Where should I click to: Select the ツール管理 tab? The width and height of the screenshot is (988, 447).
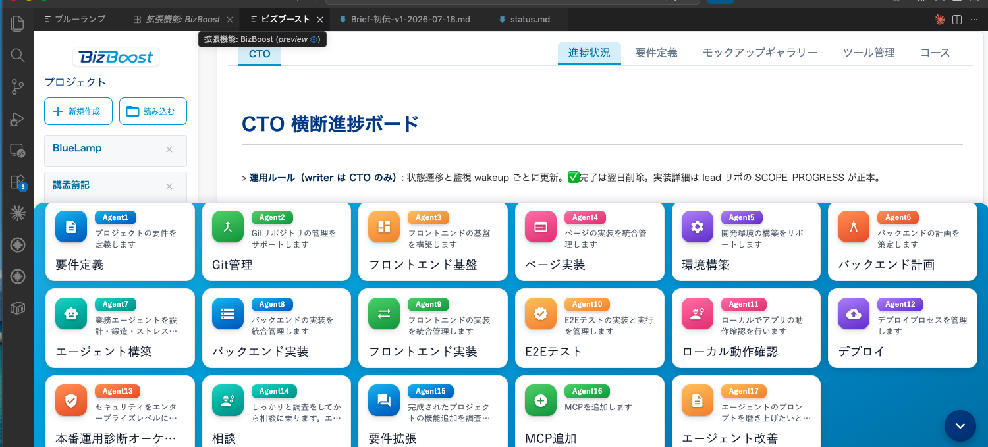click(x=869, y=53)
